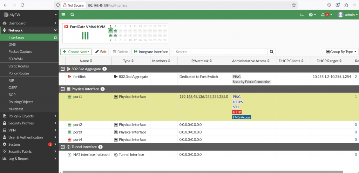The height and width of the screenshot is (173, 359).
Task: Open the Create New dropdown
Action: (76, 52)
